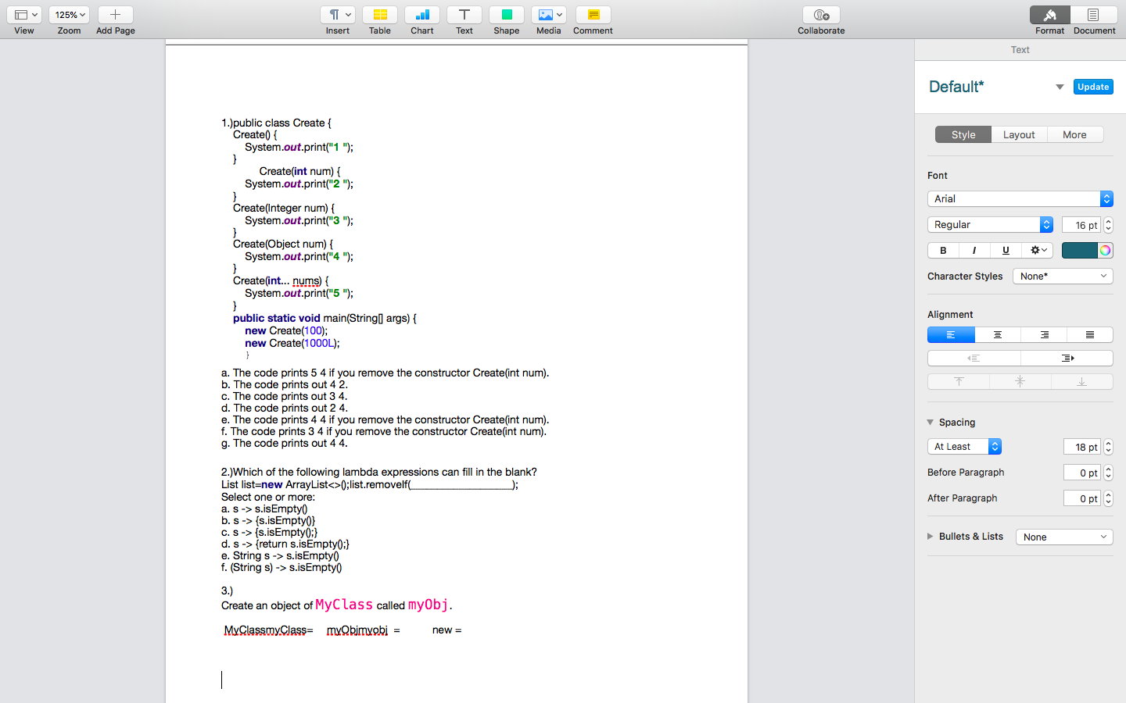Open the Regular typeface dropdown
This screenshot has height=703, width=1126.
coord(990,225)
